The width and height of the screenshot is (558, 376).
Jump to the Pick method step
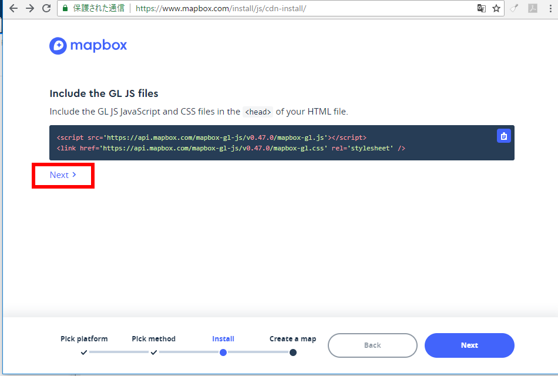pyautogui.click(x=153, y=339)
